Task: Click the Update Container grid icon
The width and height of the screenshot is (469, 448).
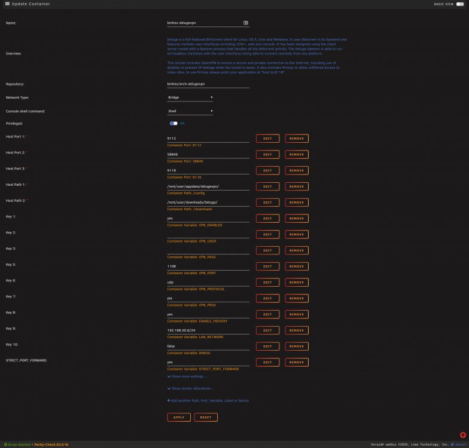Action: point(7,4)
